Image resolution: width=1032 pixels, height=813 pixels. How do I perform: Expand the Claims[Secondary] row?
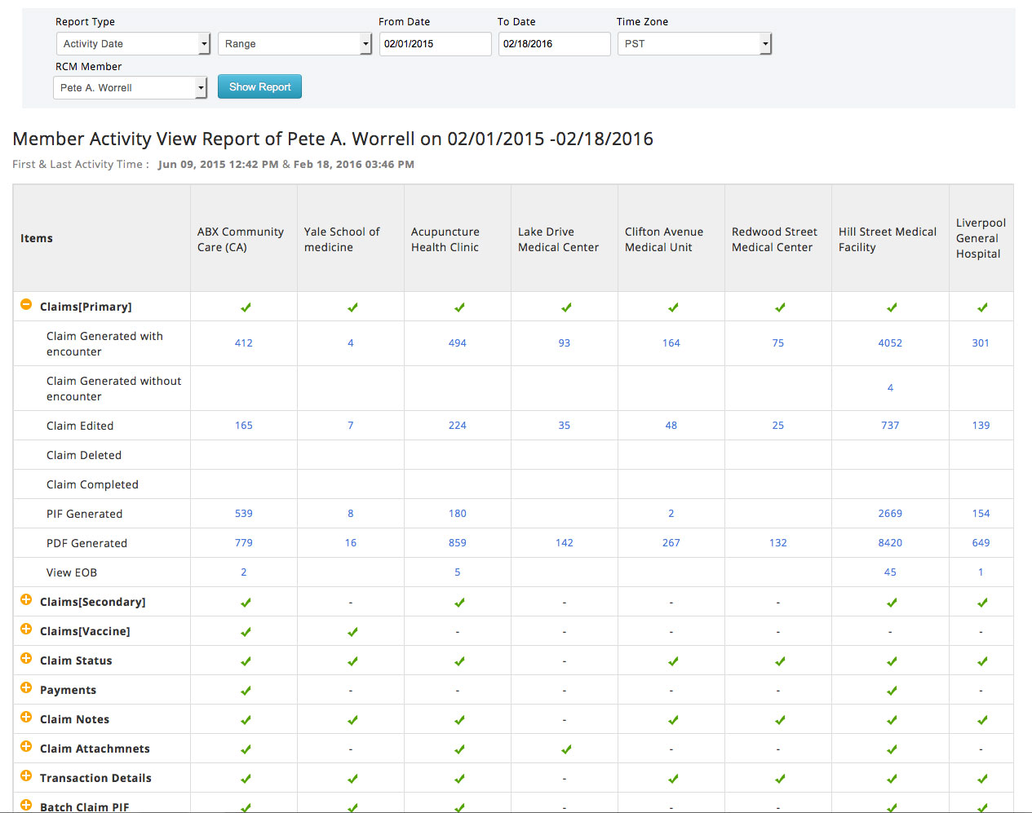pyautogui.click(x=26, y=601)
